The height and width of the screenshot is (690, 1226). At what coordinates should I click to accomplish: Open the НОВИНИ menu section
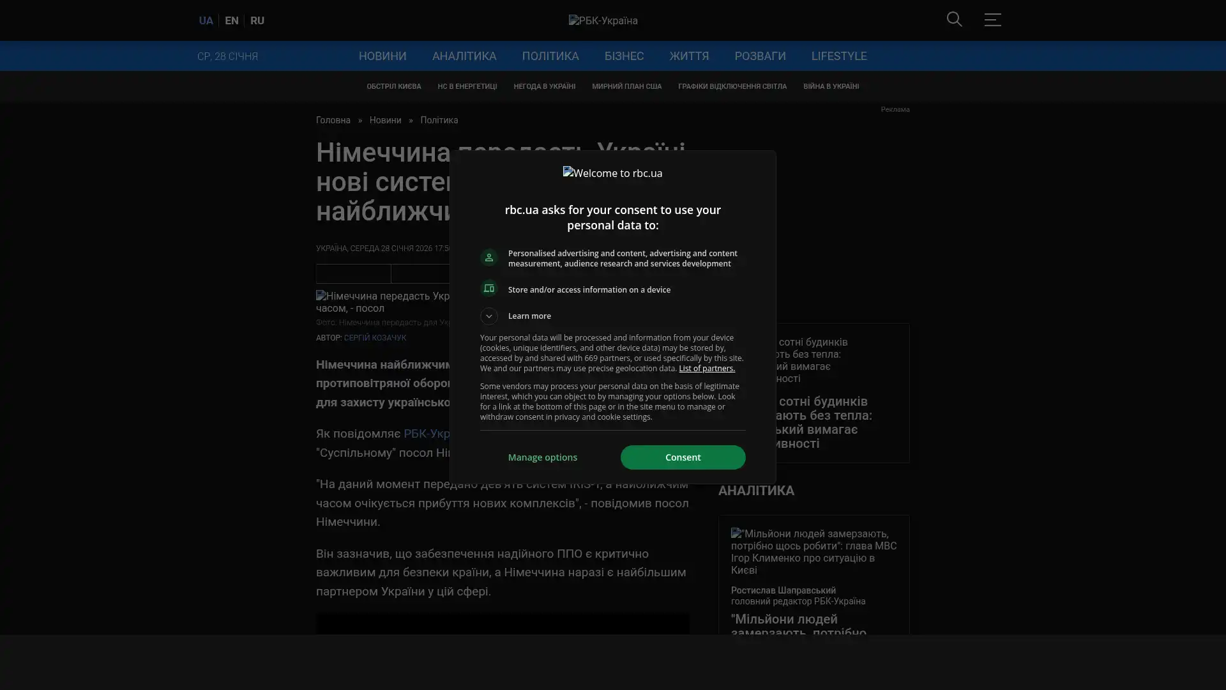382,56
